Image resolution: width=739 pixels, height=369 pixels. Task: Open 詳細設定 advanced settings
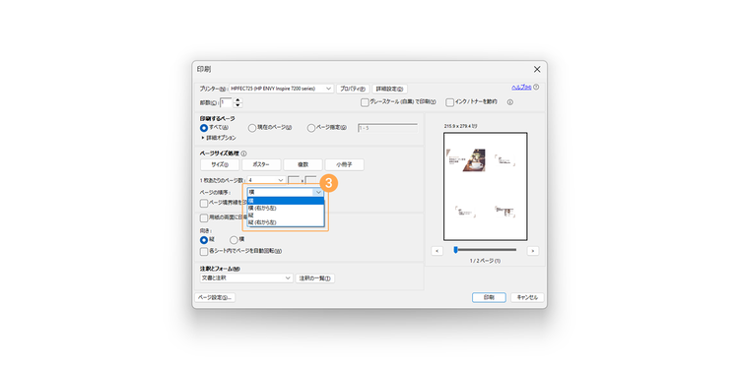389,89
